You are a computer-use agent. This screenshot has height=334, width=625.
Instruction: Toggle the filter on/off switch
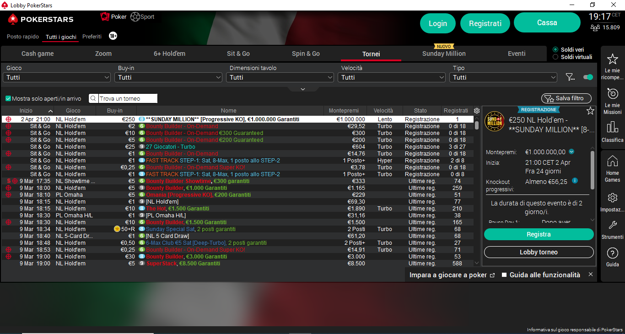(x=588, y=77)
